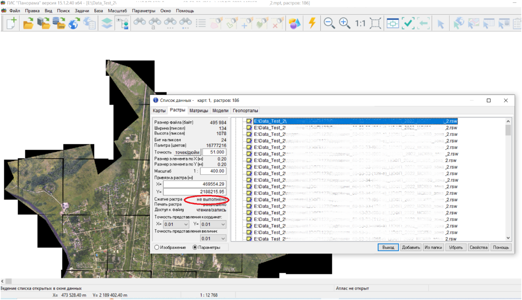Click the create new map icon
The height and width of the screenshot is (300, 522).
tap(11, 23)
